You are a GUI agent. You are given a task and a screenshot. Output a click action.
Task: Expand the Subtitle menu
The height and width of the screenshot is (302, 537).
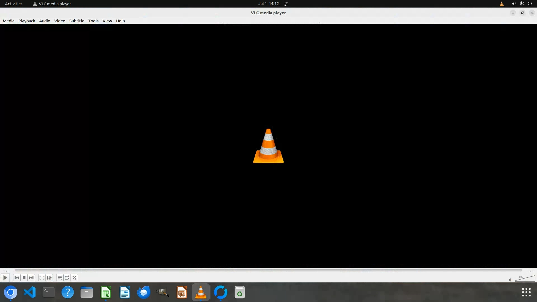click(77, 21)
